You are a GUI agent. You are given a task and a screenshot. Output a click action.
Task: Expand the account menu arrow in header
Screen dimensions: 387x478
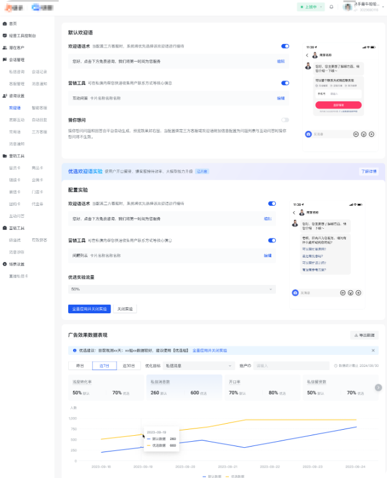coord(383,7)
